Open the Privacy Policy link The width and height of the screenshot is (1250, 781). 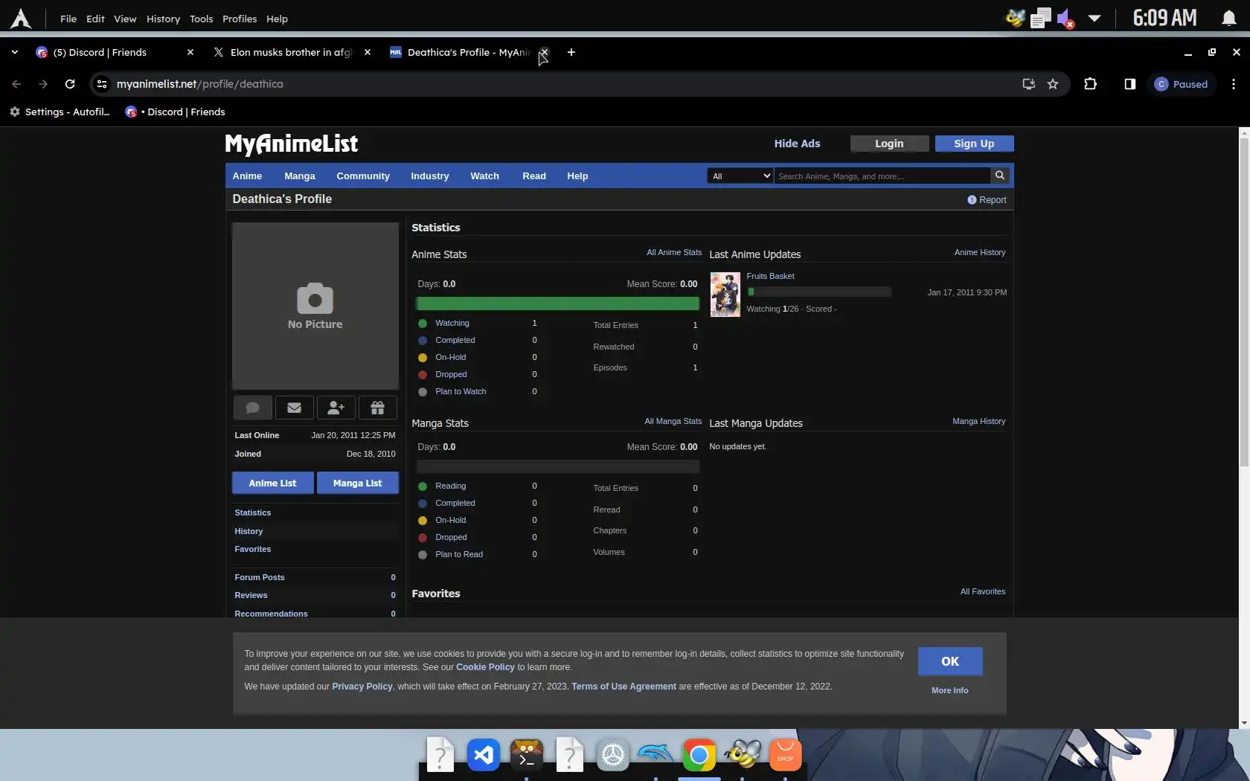coord(362,687)
